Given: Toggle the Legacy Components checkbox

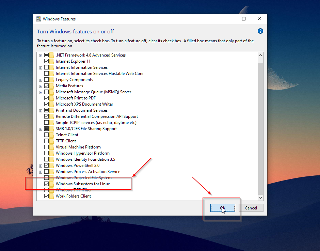Looking at the screenshot, I should (x=46, y=80).
